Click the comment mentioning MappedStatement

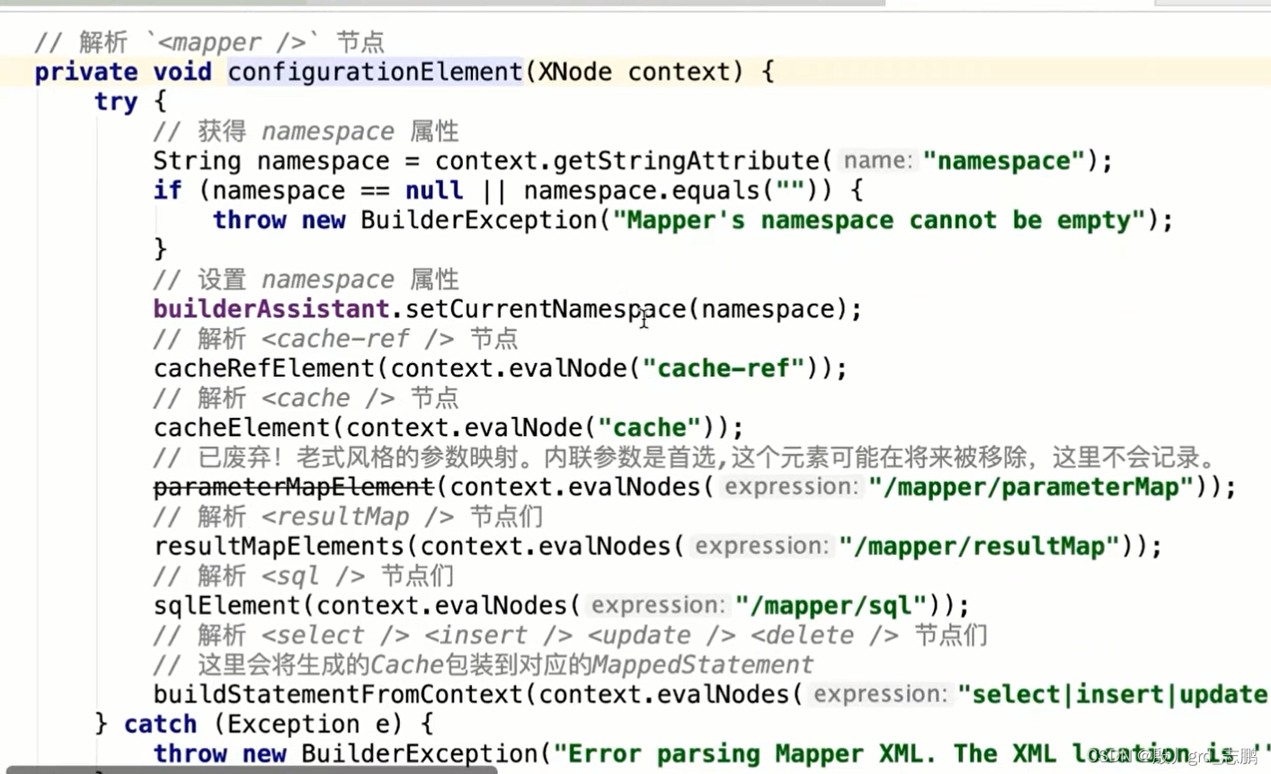click(x=484, y=665)
